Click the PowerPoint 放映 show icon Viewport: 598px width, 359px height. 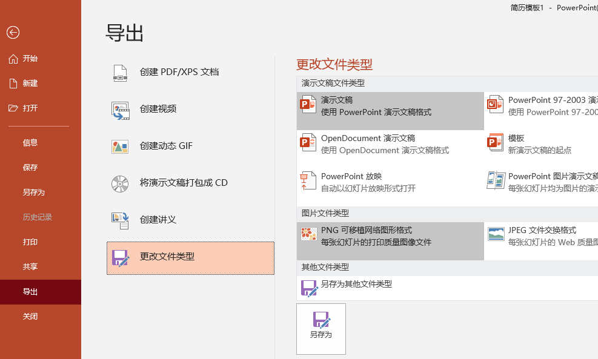308,180
